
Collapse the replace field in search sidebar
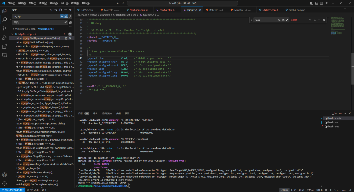[10, 19]
